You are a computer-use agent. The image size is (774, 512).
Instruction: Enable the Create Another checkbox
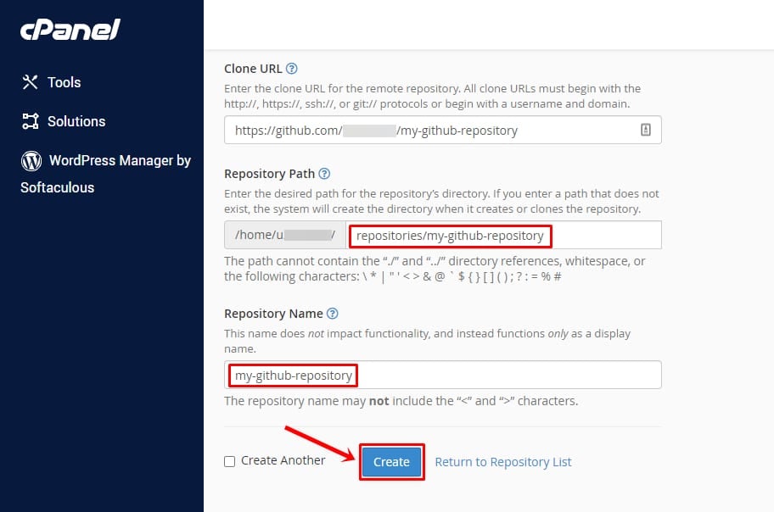(x=229, y=461)
